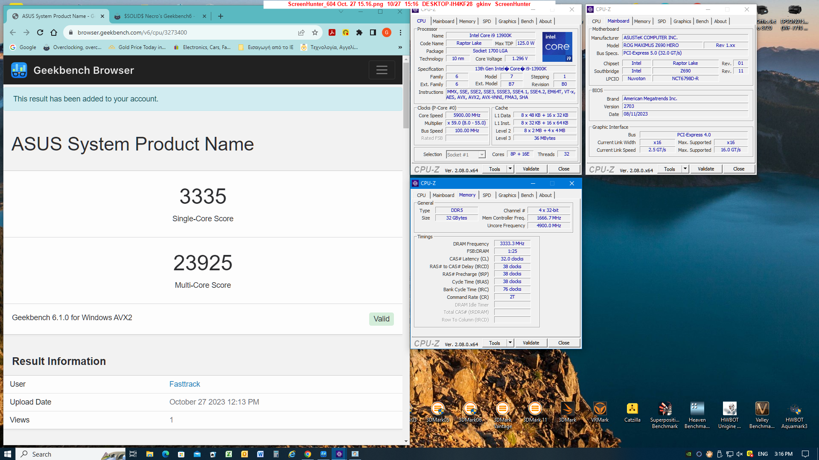The width and height of the screenshot is (819, 460).
Task: Open Superposition Benchmark desktop shortcut
Action: point(665,415)
